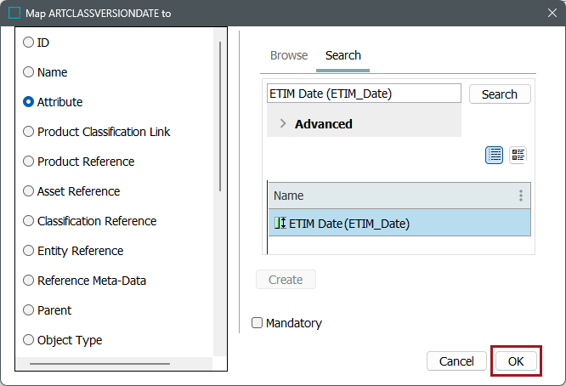Select ETIM Date (ETIM_Date) result row
The height and width of the screenshot is (386, 566).
tap(399, 224)
